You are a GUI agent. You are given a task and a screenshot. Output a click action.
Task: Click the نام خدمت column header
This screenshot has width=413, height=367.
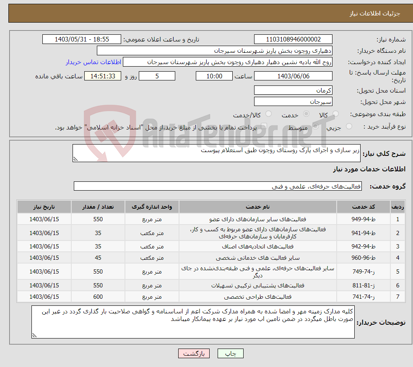click(x=258, y=207)
